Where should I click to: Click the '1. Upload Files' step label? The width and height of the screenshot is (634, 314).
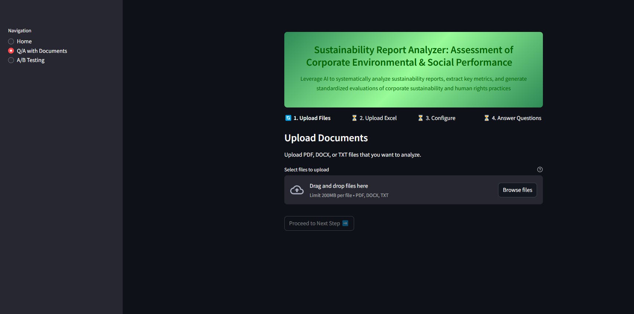tap(312, 118)
